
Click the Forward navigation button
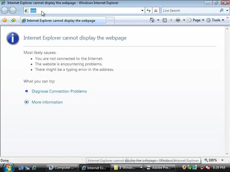[x=13, y=11]
